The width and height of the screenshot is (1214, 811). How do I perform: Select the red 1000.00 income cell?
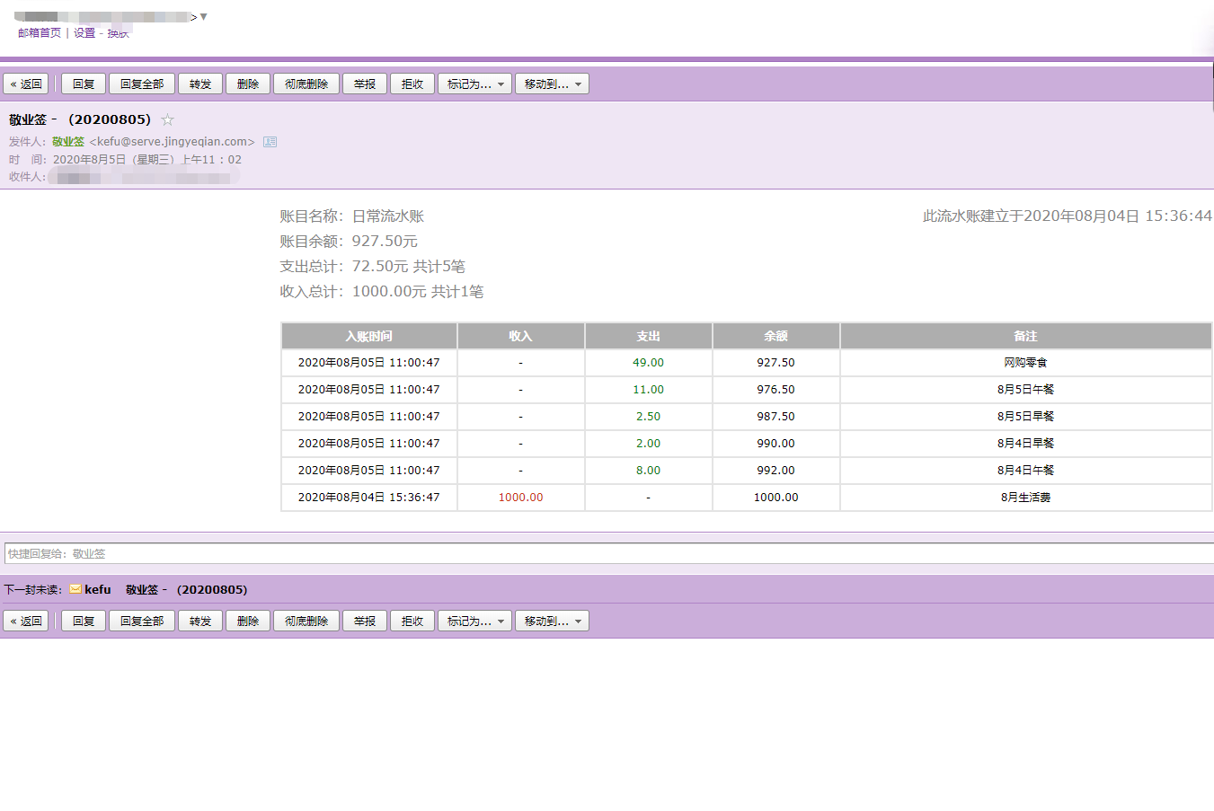pyautogui.click(x=521, y=498)
